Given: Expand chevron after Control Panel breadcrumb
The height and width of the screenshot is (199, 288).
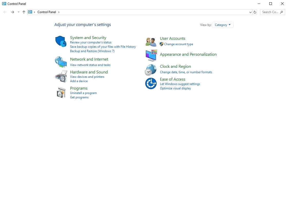Looking at the screenshot, I should click(x=59, y=12).
